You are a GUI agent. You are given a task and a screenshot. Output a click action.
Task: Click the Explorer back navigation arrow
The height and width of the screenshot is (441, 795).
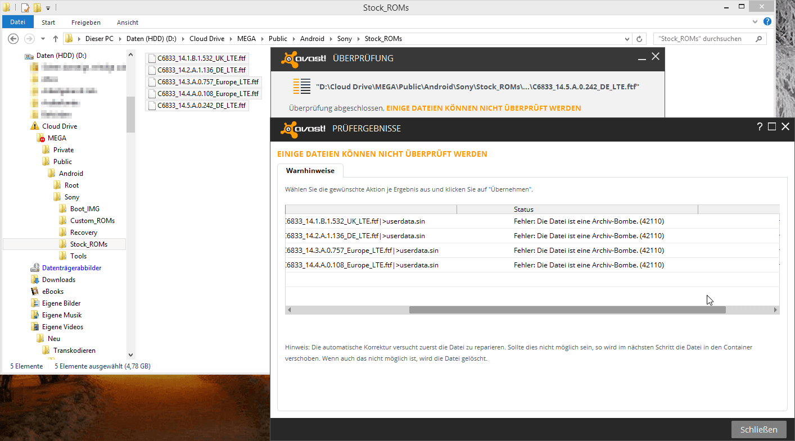(x=13, y=39)
